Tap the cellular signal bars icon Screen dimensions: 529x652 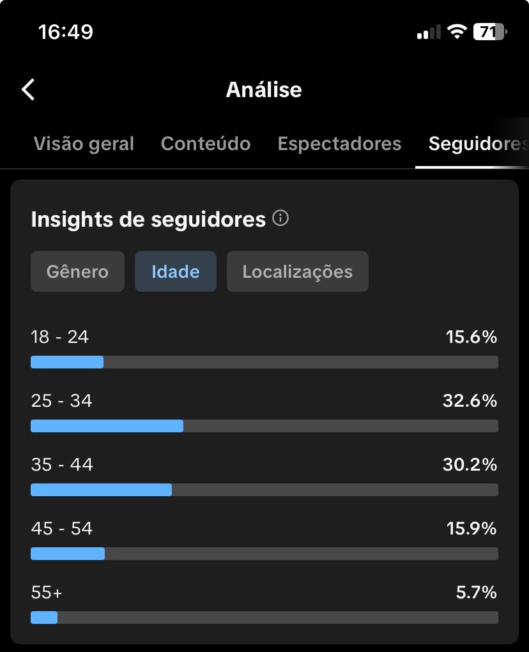point(429,32)
